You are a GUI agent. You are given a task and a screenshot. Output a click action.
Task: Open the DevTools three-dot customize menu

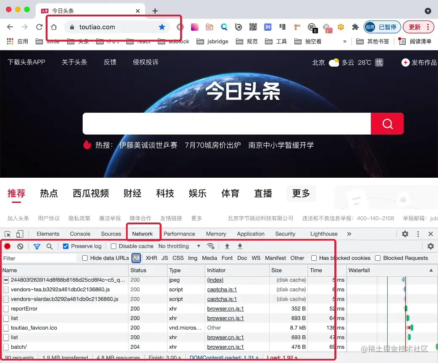(418, 234)
